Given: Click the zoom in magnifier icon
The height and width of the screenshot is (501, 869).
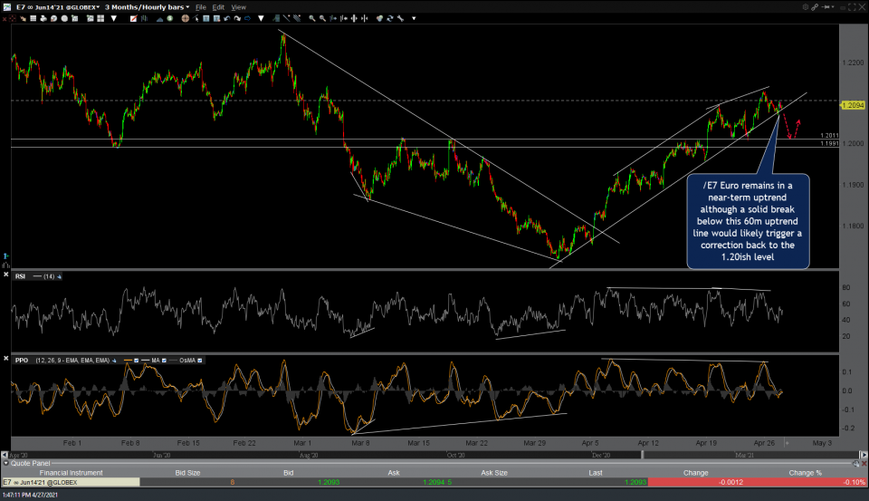Looking at the screenshot, I should [x=311, y=18].
